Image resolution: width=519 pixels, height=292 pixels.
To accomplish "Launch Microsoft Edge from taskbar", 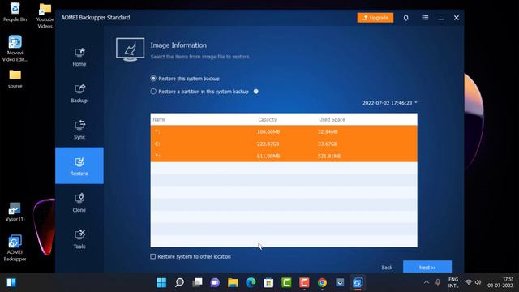I will (251, 282).
